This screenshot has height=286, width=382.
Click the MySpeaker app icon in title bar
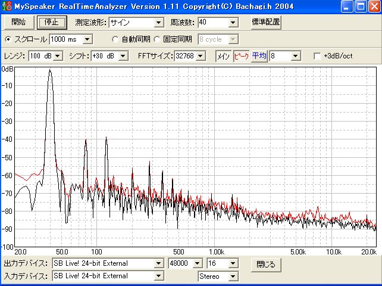[x=7, y=7]
